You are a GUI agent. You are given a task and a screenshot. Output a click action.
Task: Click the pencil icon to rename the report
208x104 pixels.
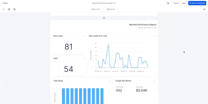coord(115,3)
